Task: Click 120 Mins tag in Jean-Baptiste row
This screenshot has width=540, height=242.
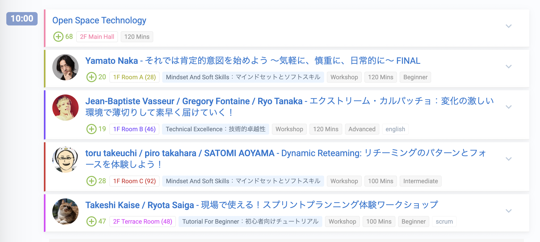Action: [x=326, y=129]
